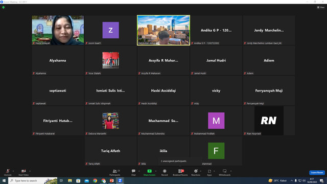This screenshot has width=327, height=184.
Task: Select the Assyifa R Maharani participant tile
Action: 163,60
